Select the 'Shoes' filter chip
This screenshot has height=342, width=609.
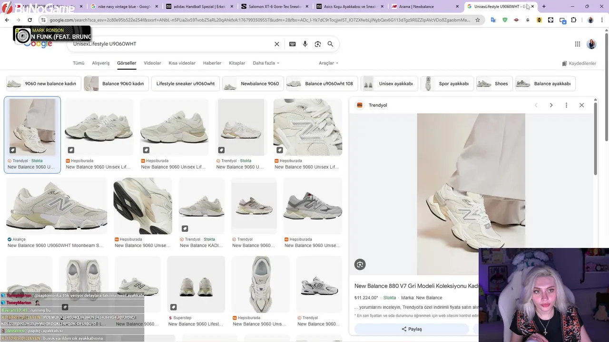494,84
